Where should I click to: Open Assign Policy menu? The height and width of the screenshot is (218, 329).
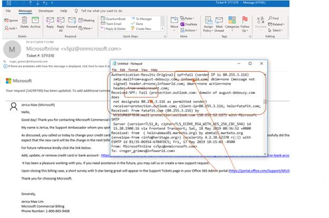coord(208,24)
